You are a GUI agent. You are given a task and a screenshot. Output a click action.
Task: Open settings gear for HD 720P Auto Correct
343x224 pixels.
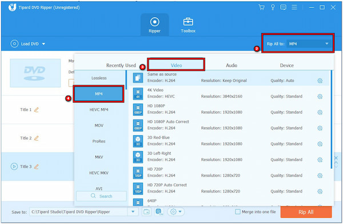point(320,191)
